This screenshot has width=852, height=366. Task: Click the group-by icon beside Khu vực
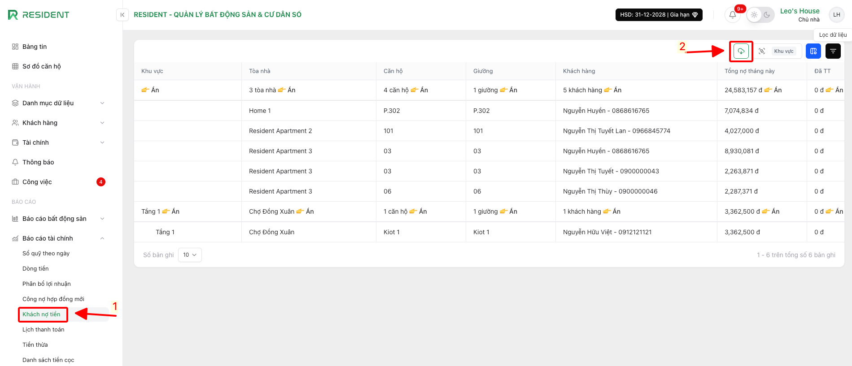762,51
